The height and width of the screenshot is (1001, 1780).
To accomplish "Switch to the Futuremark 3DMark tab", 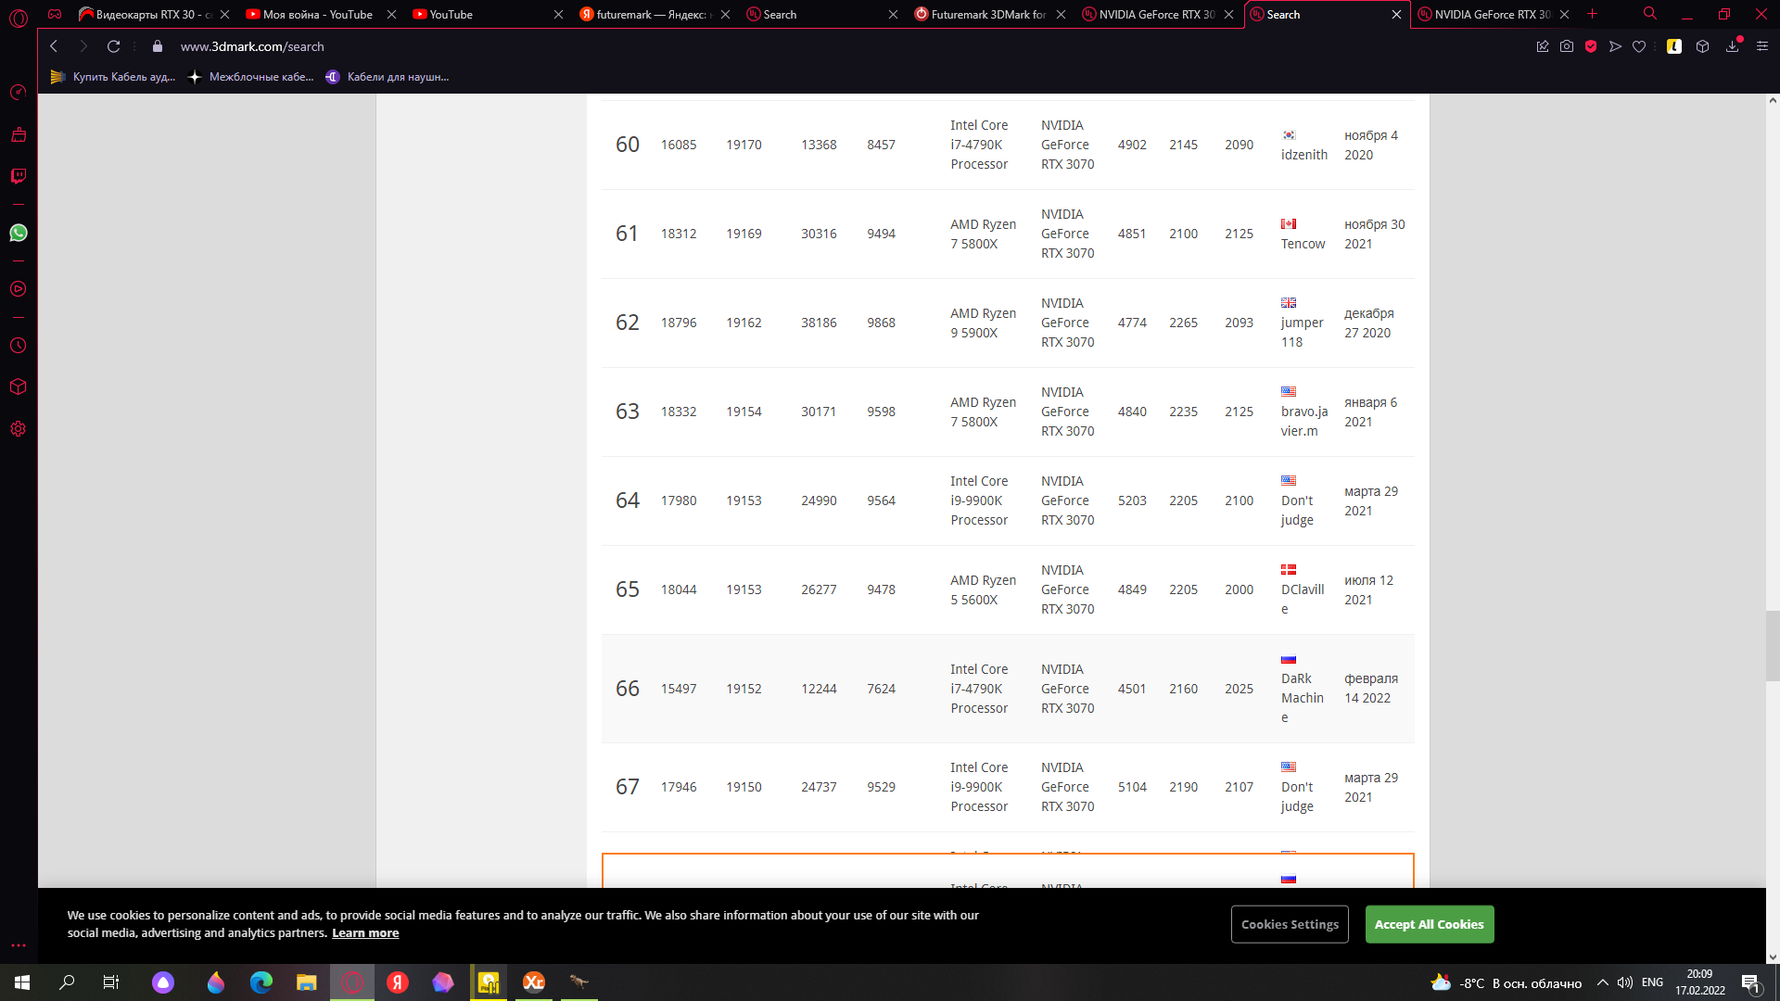I will coord(987,14).
